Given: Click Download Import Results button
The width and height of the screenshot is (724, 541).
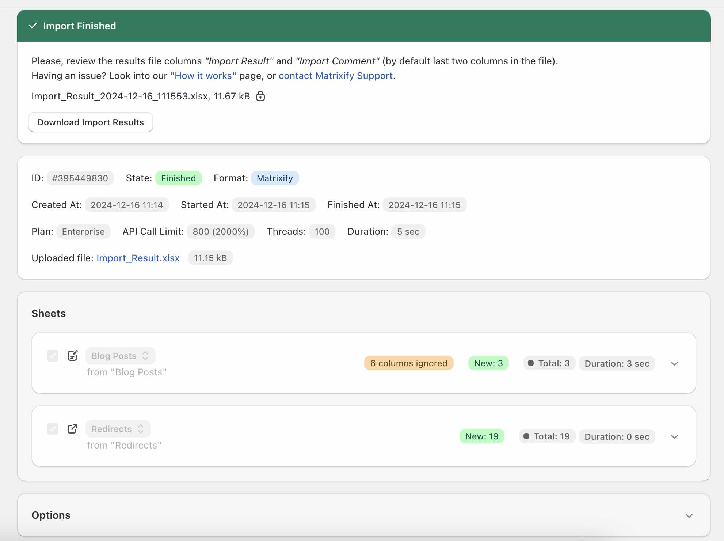Looking at the screenshot, I should point(91,122).
